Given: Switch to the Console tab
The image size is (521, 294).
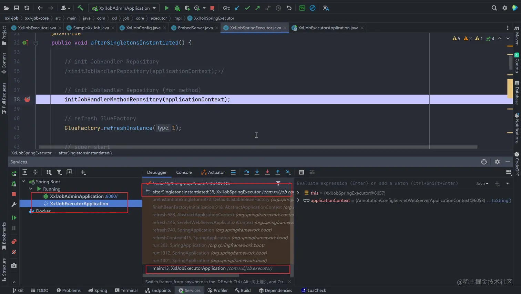Looking at the screenshot, I should [184, 172].
